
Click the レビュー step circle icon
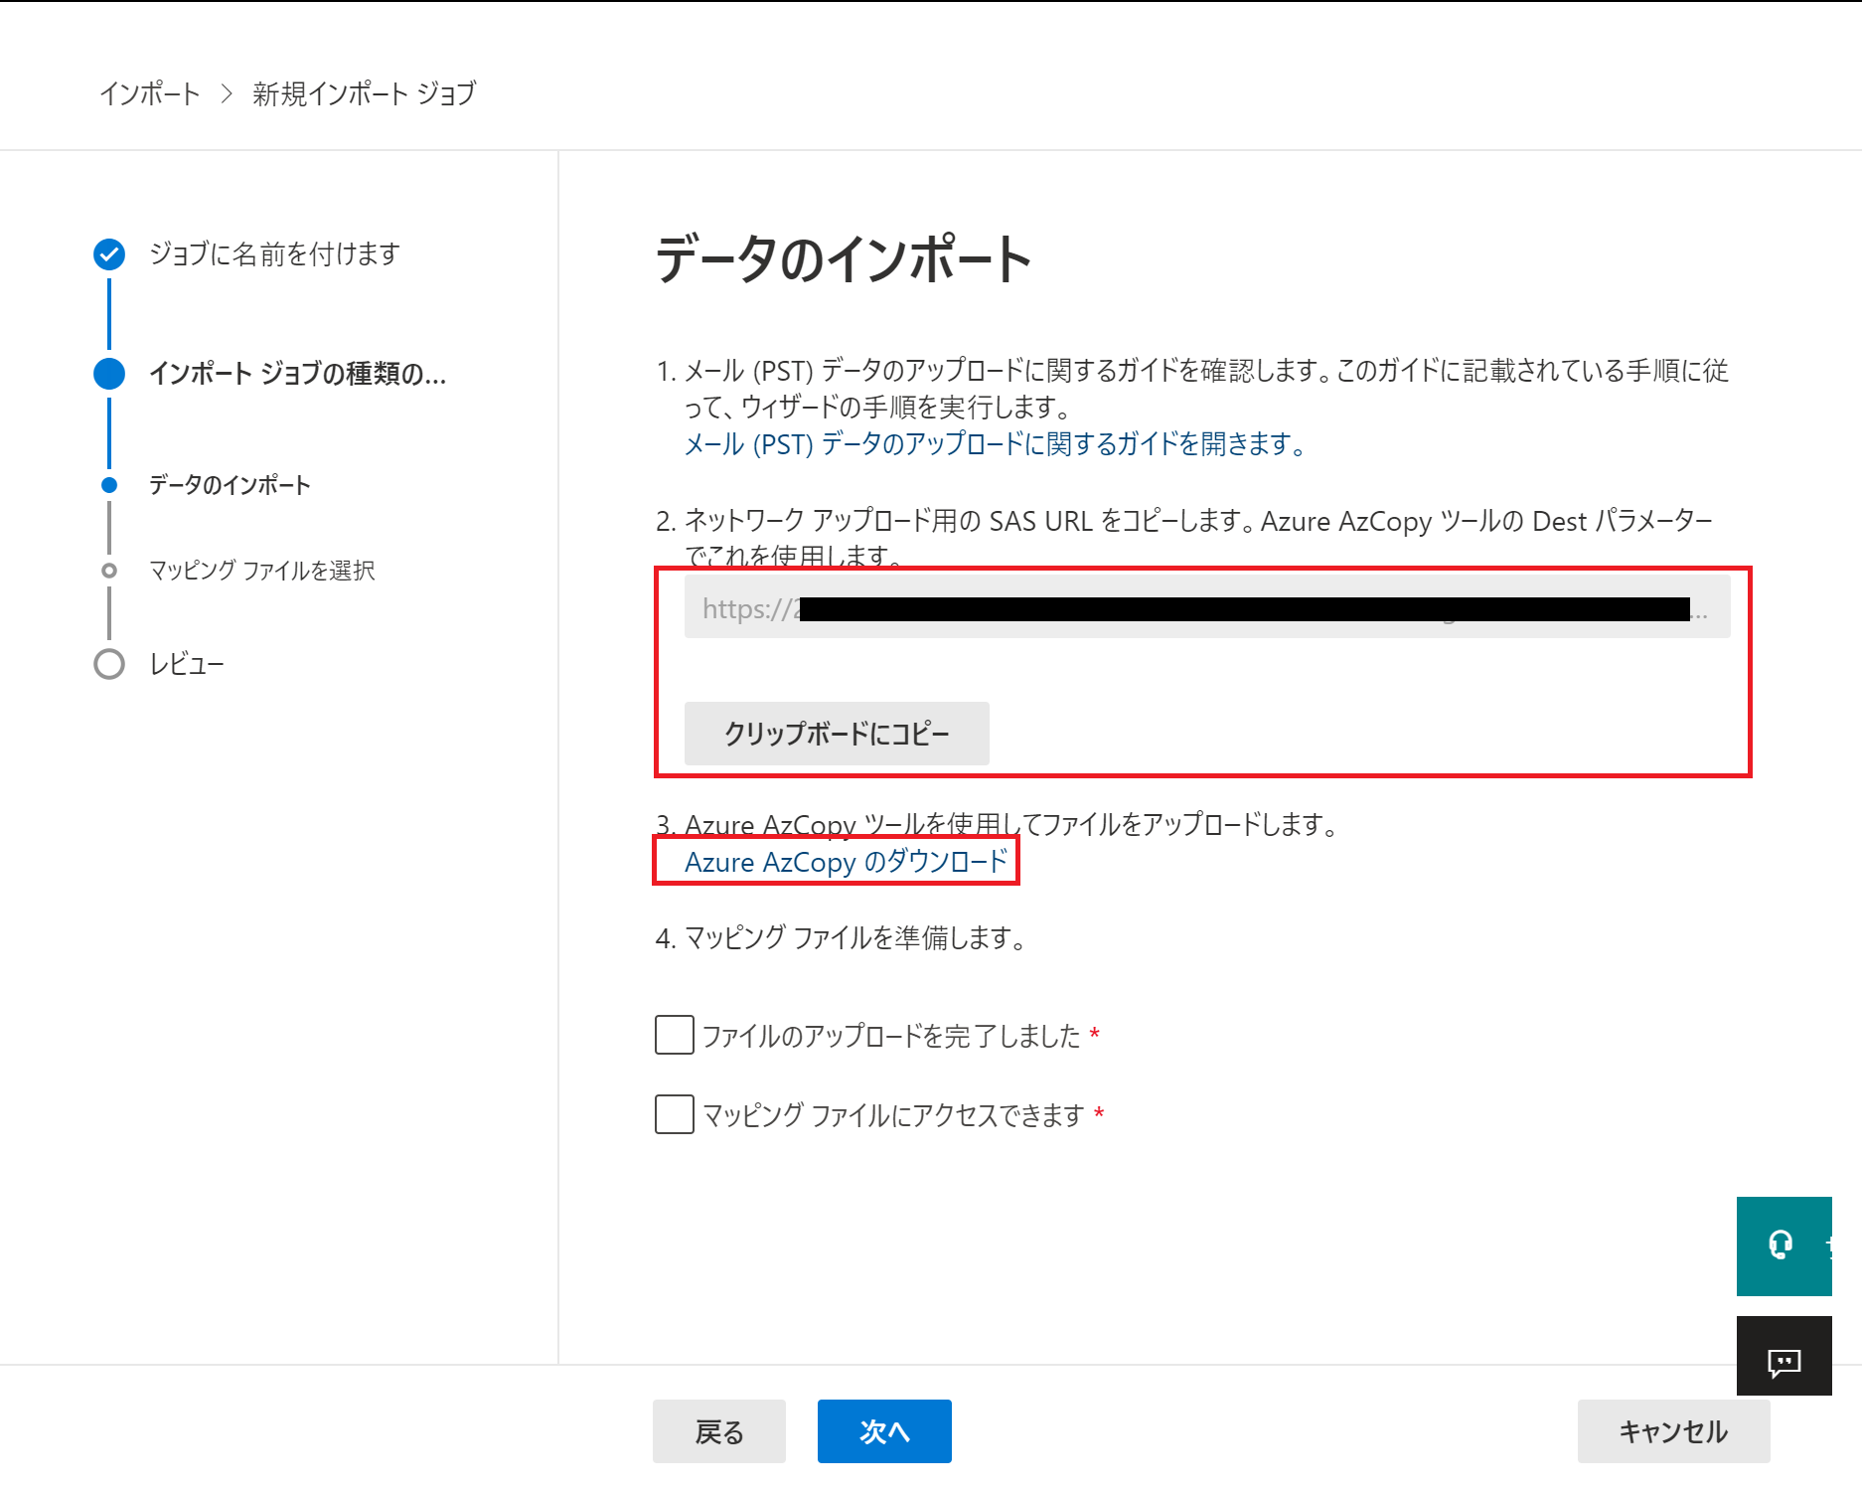click(109, 664)
